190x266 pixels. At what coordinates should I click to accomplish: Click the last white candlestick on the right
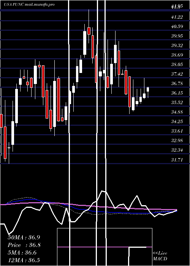[x=148, y=89]
